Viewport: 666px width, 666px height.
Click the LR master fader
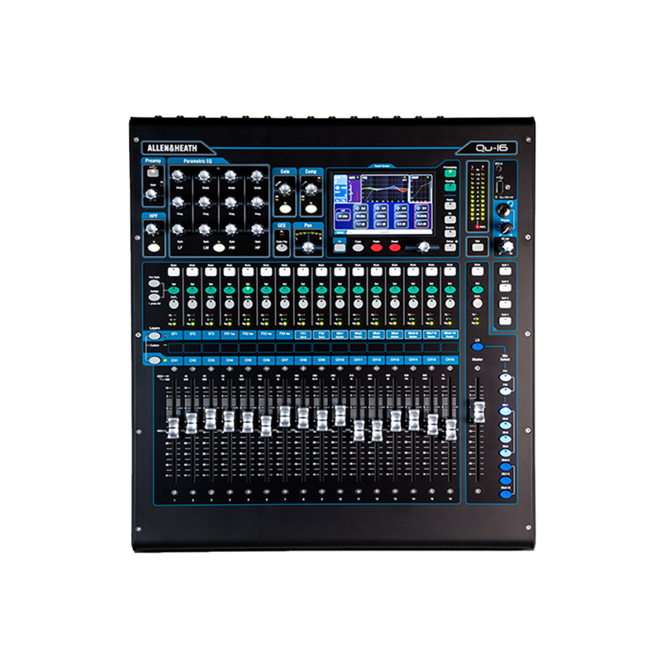pyautogui.click(x=479, y=410)
